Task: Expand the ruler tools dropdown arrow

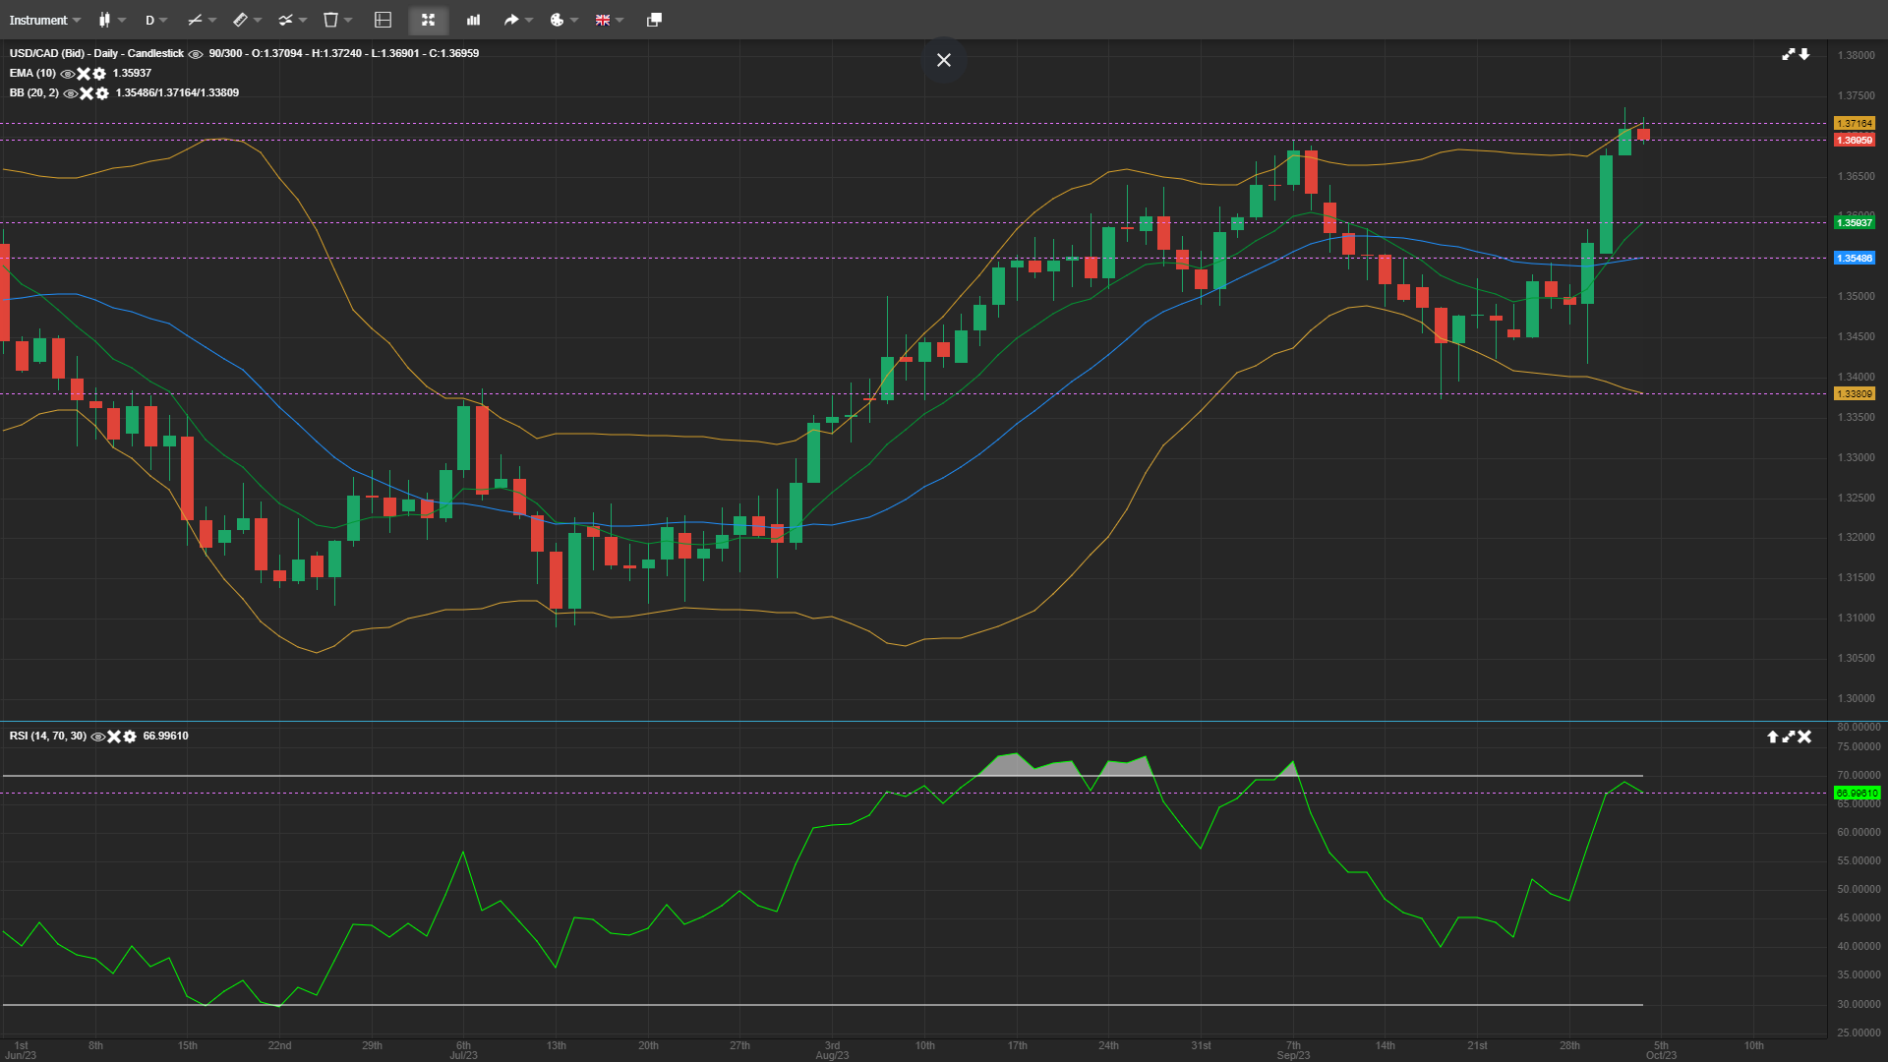Action: point(258,20)
